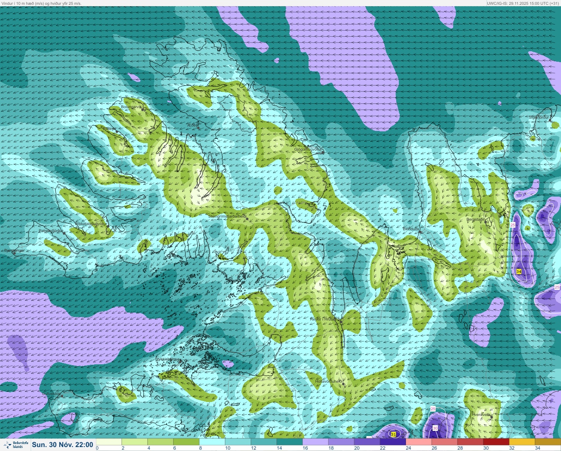Click the Veðurstofa Íslands logo
Screen dimensions: 561x451
pos(15,444)
